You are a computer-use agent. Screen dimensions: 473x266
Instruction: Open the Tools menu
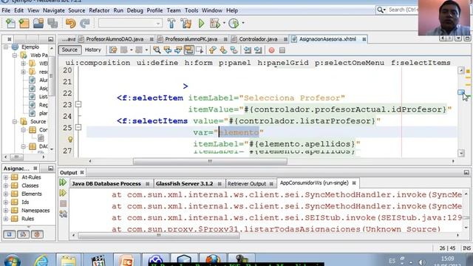coord(191,10)
